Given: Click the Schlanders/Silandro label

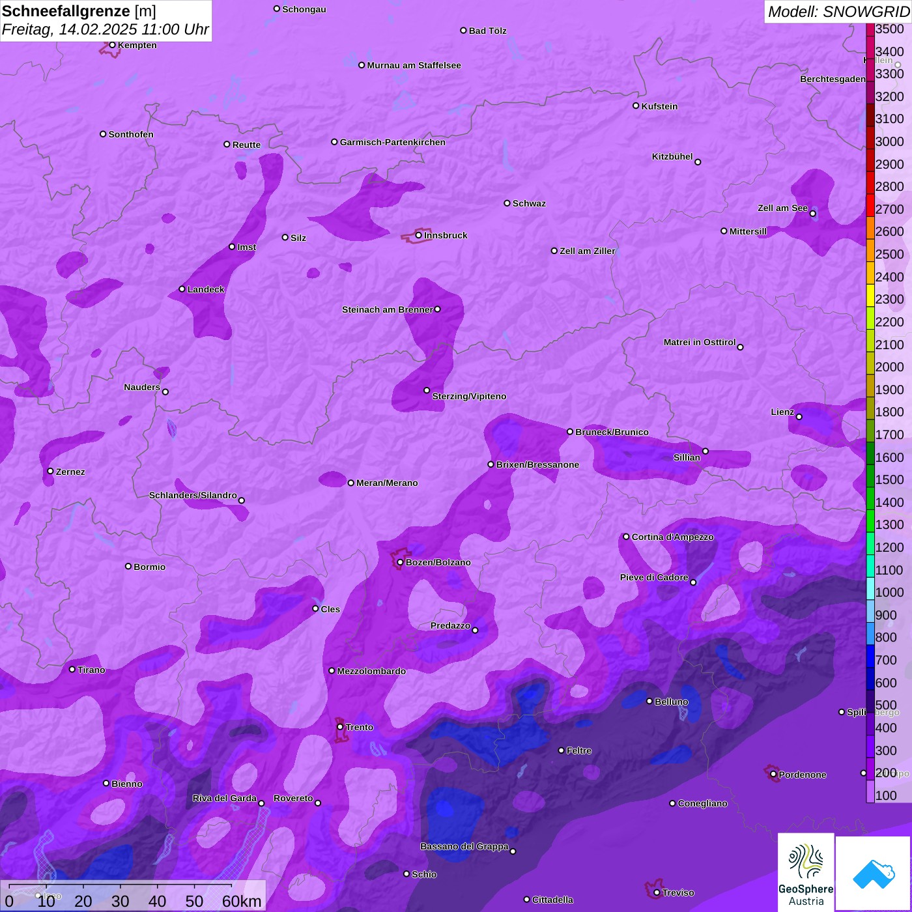Looking at the screenshot, I should pos(193,495).
